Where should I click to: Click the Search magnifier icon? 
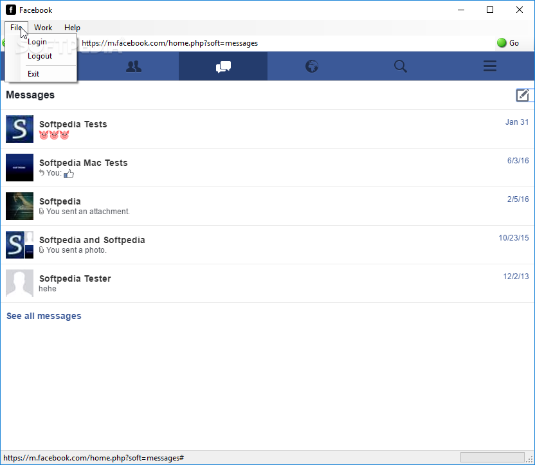pyautogui.click(x=401, y=66)
